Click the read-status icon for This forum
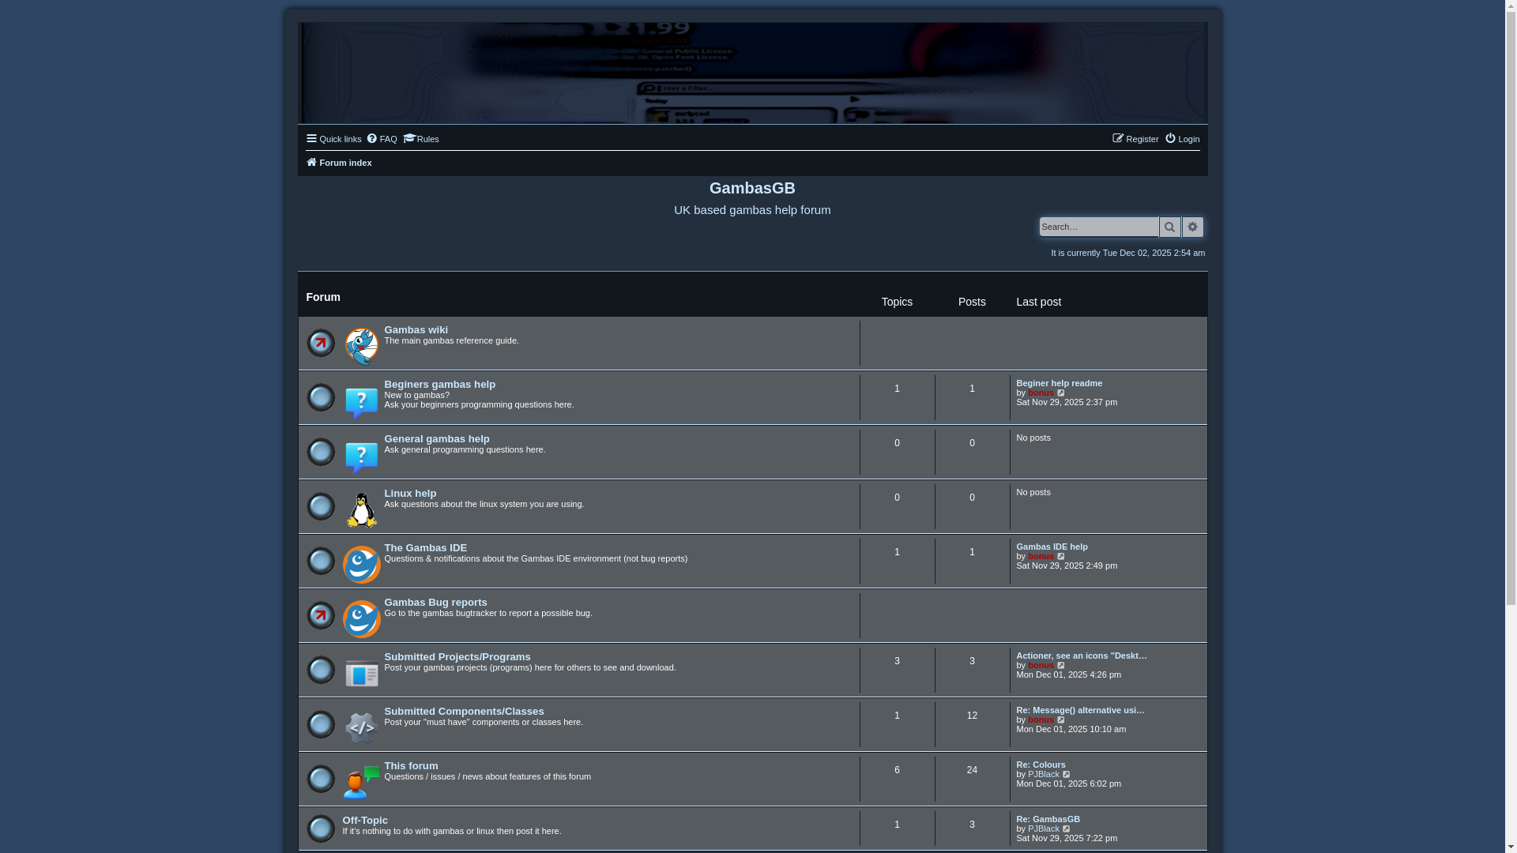The image size is (1517, 853). coord(320,779)
